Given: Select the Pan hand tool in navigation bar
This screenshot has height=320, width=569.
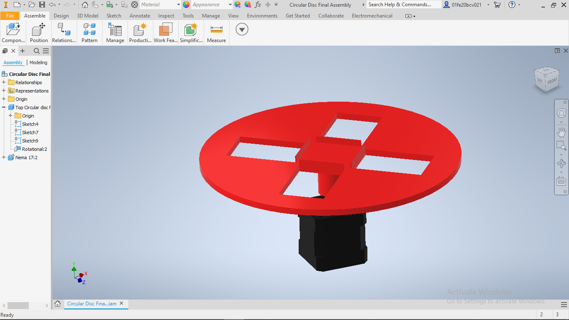Looking at the screenshot, I should click(x=562, y=132).
